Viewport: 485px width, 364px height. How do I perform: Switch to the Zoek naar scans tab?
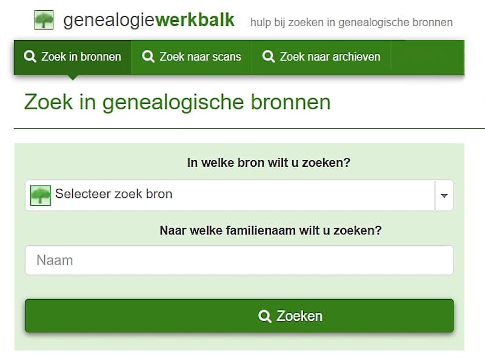[x=191, y=56]
